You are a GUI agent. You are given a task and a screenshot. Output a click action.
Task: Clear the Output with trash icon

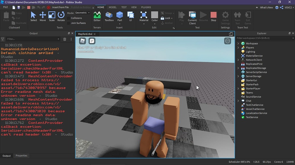click(64, 39)
